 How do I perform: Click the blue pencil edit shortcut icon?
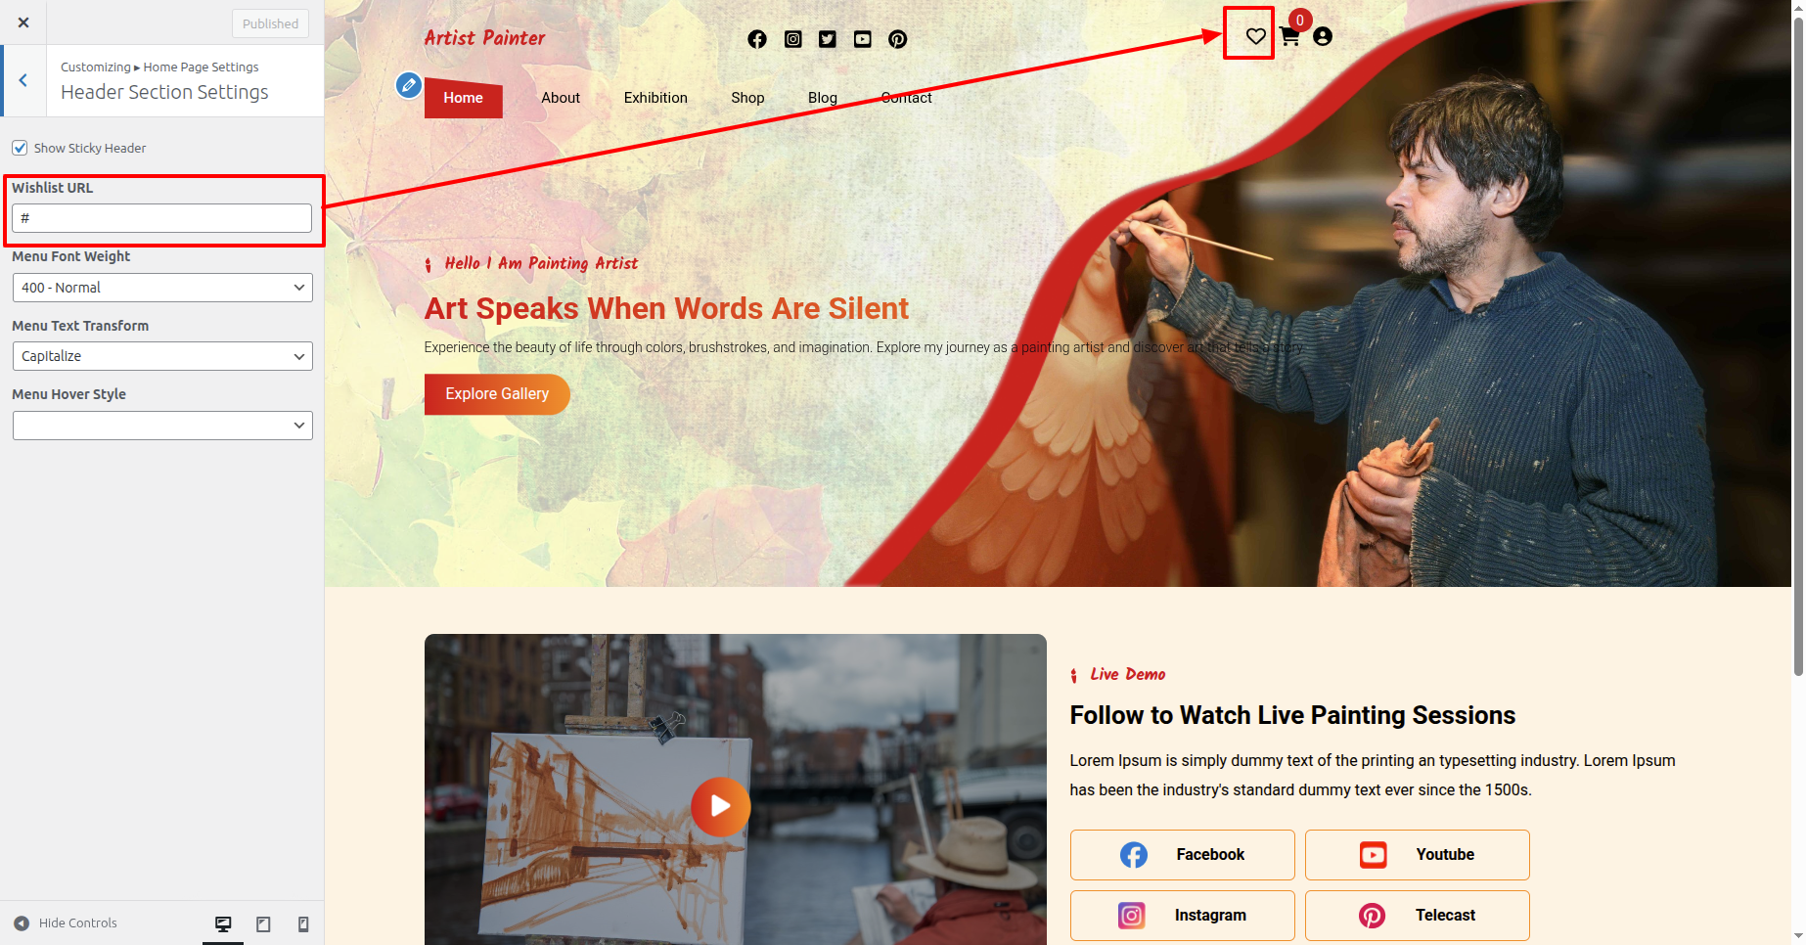point(409,85)
